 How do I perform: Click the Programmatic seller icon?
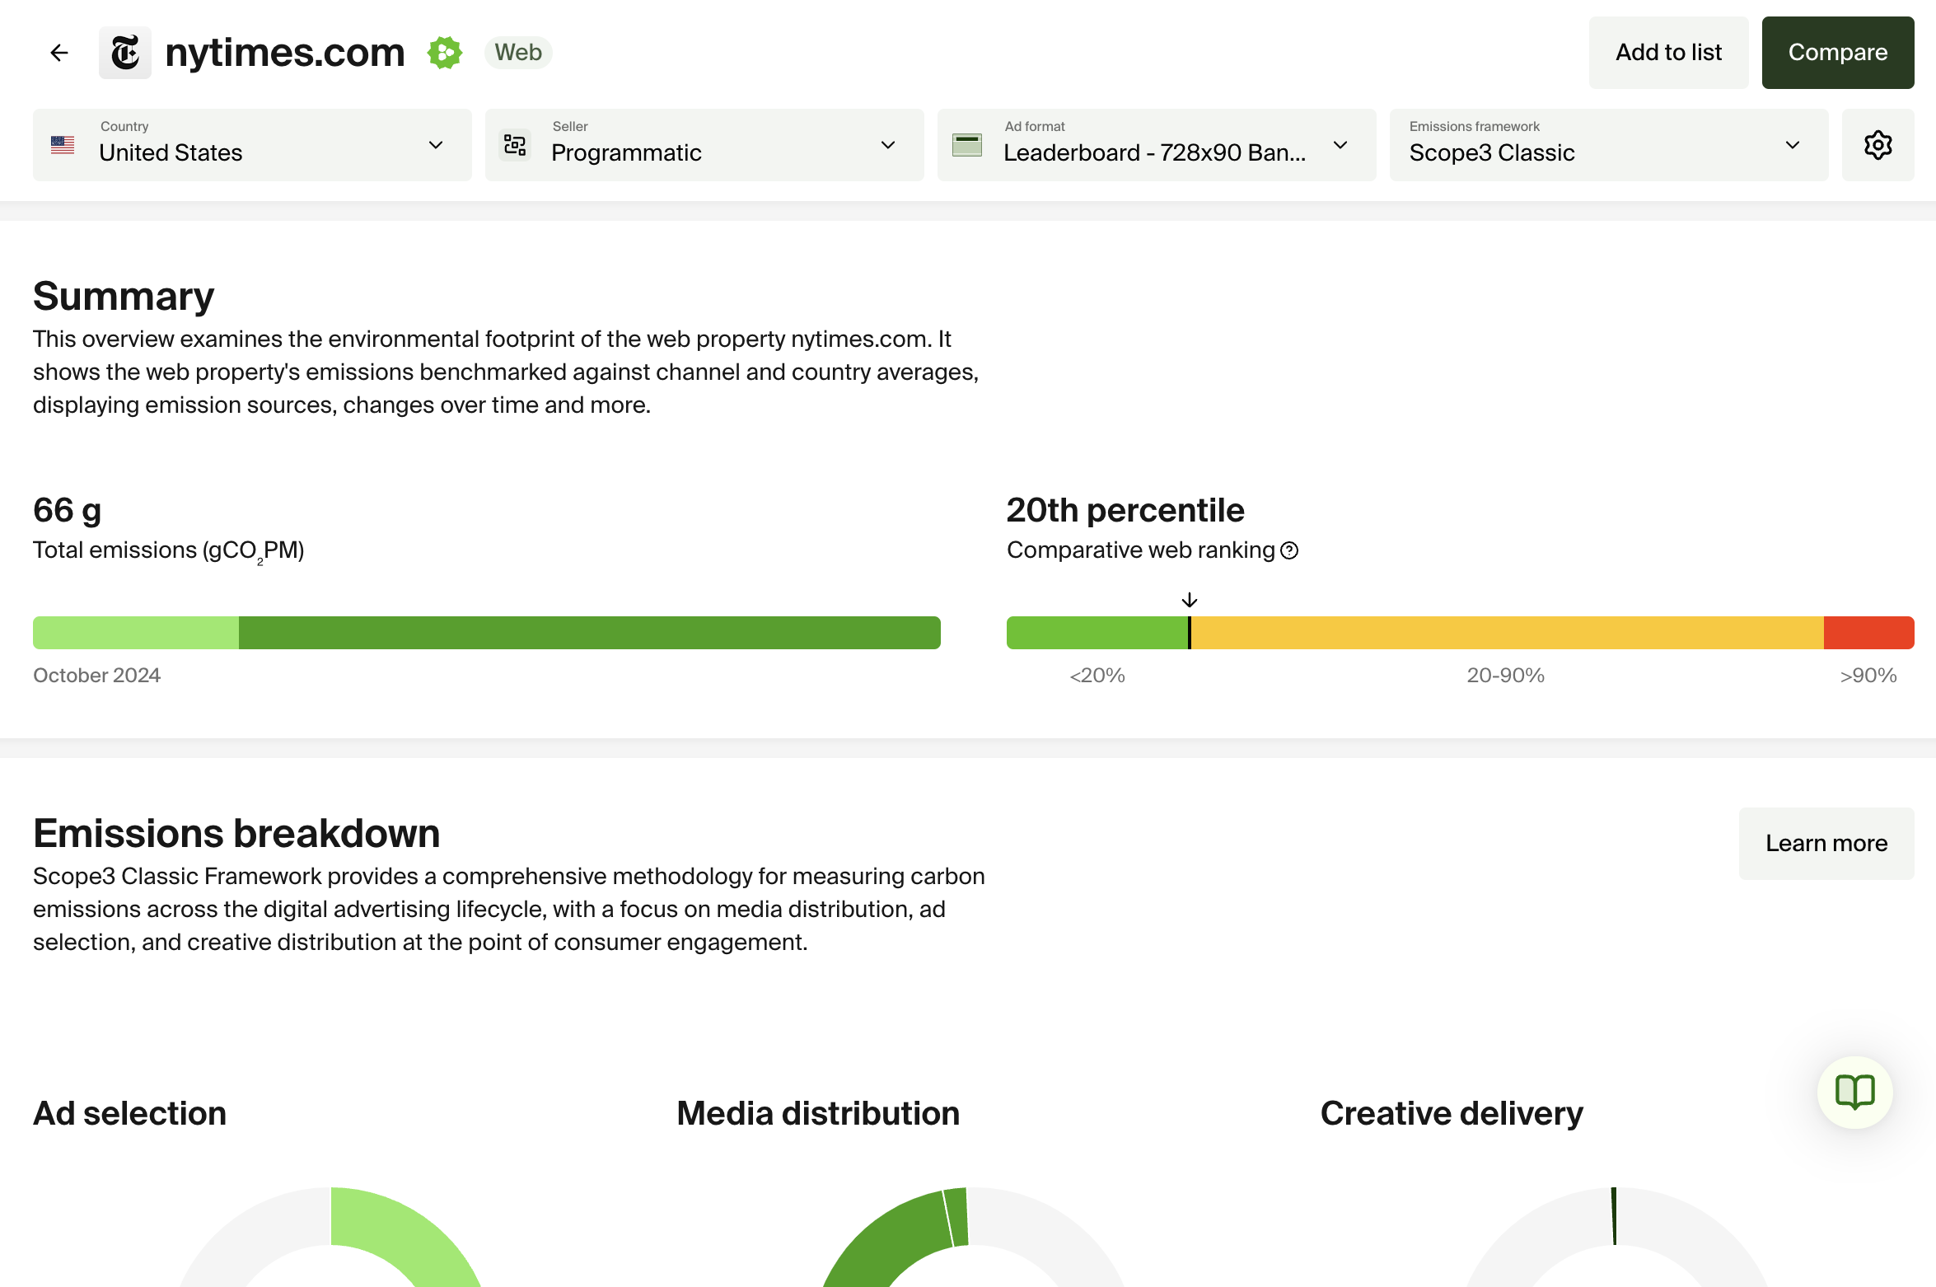click(515, 145)
